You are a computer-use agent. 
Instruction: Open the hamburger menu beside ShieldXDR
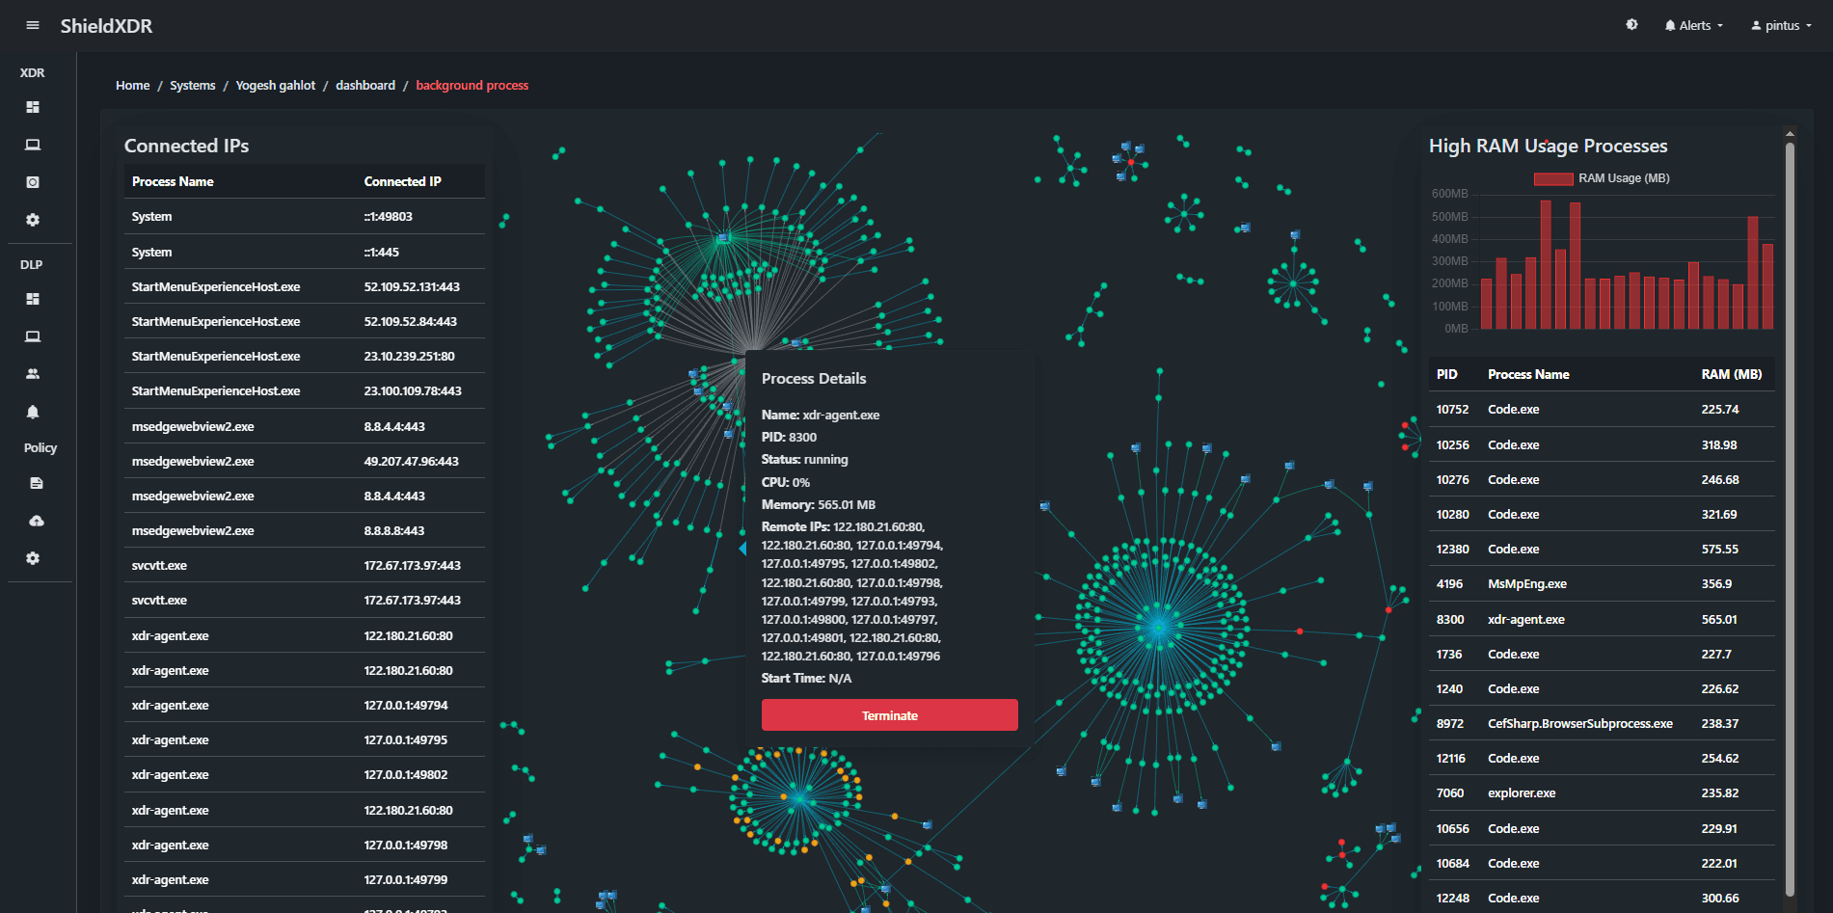coord(32,25)
